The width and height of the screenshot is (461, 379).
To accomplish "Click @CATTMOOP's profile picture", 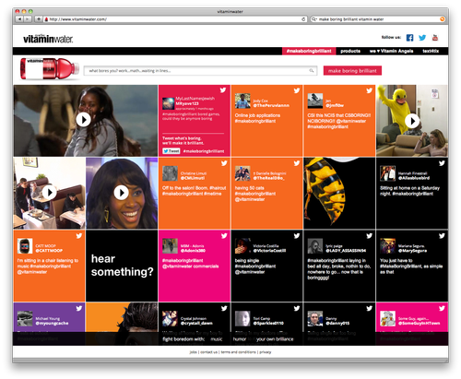I will click(x=25, y=246).
